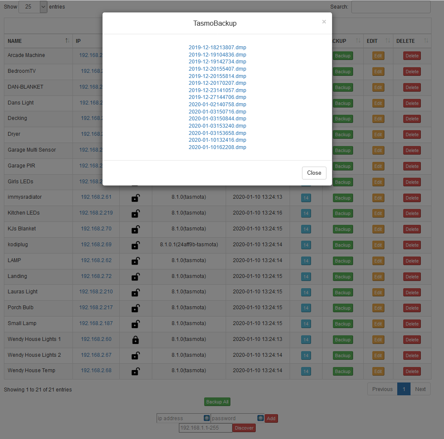
Task: Backup the Arcade Machine device
Action: coord(343,56)
